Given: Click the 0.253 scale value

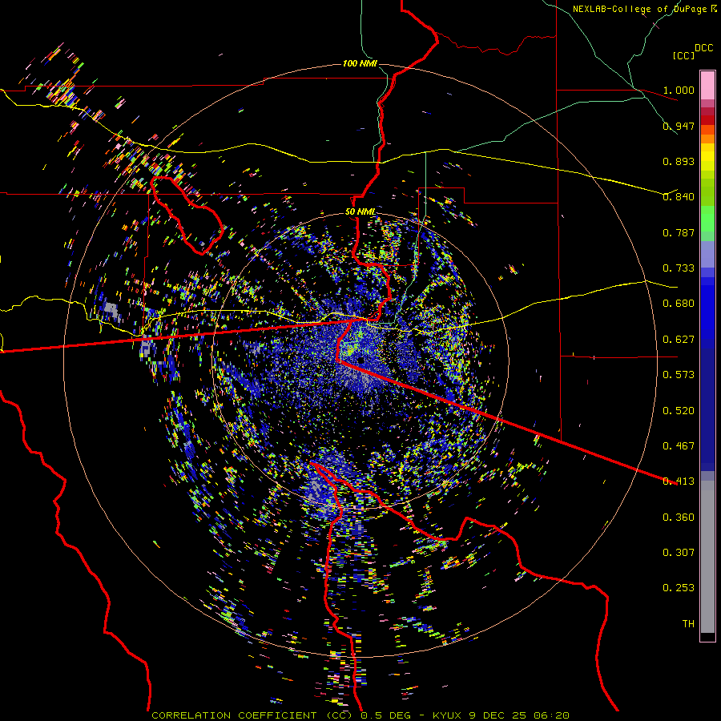Looking at the screenshot, I should point(679,588).
